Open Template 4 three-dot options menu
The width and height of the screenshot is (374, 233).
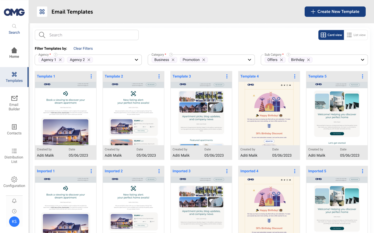point(295,76)
